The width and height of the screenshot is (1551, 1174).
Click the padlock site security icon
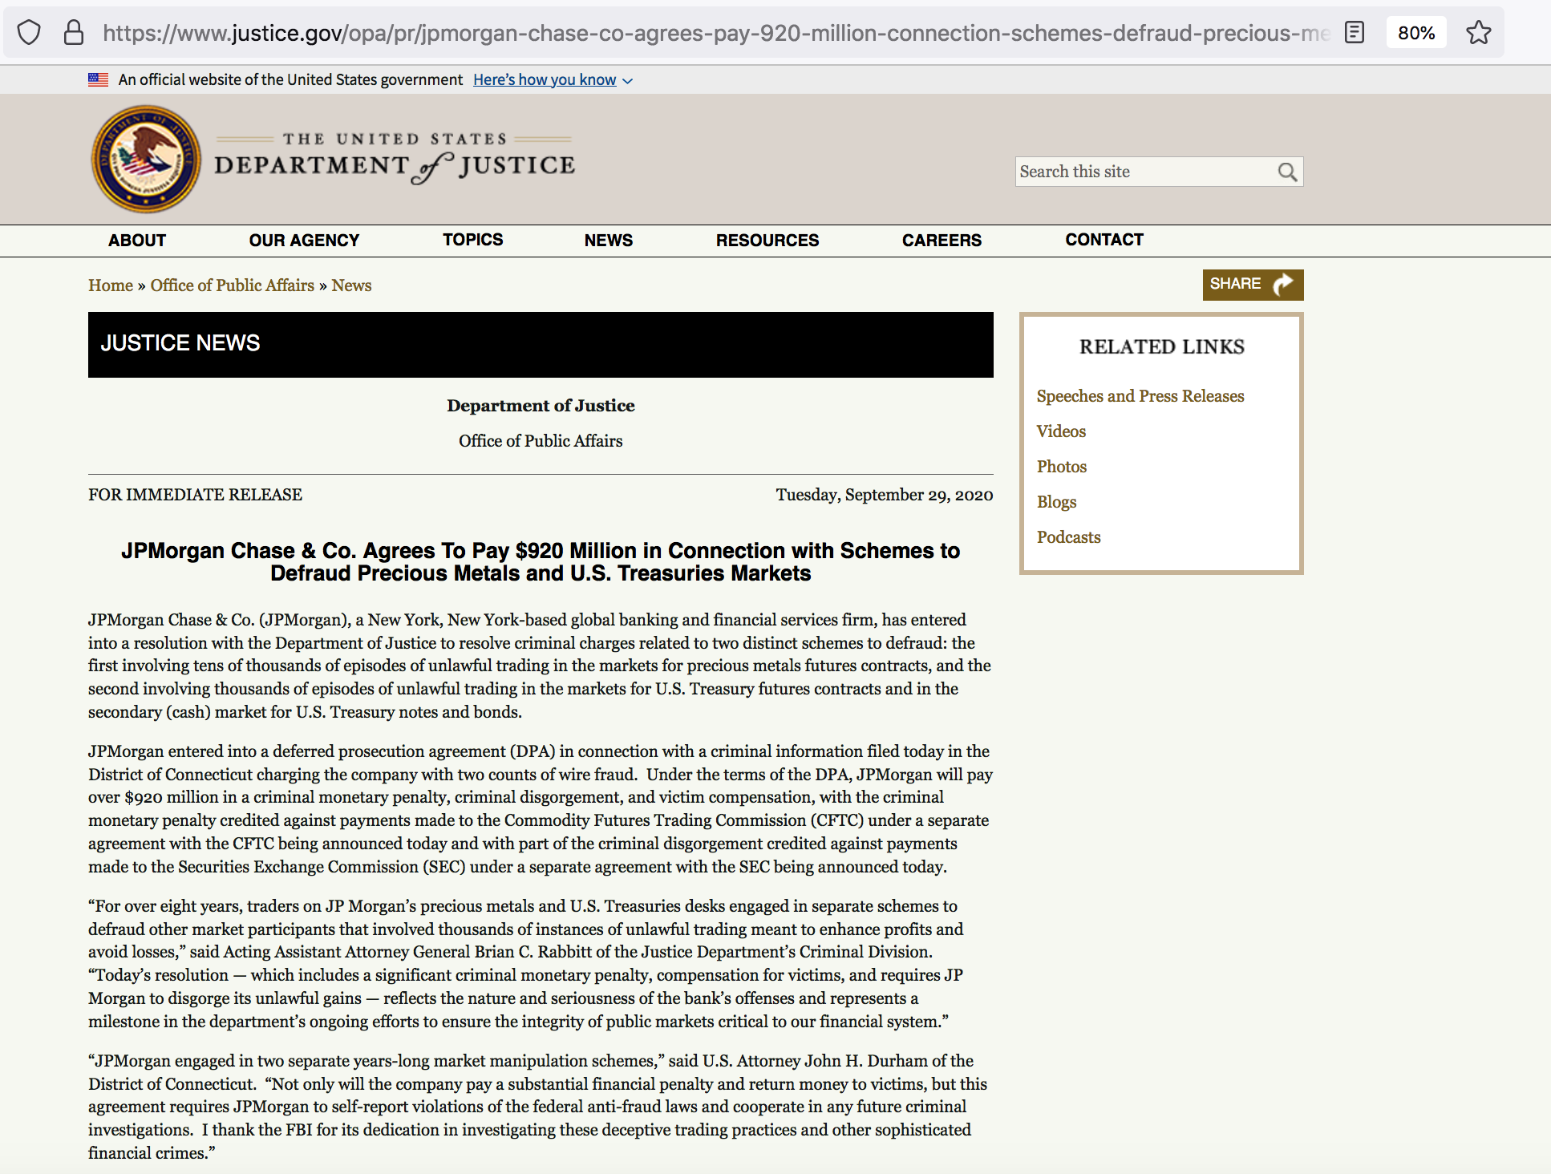[74, 33]
